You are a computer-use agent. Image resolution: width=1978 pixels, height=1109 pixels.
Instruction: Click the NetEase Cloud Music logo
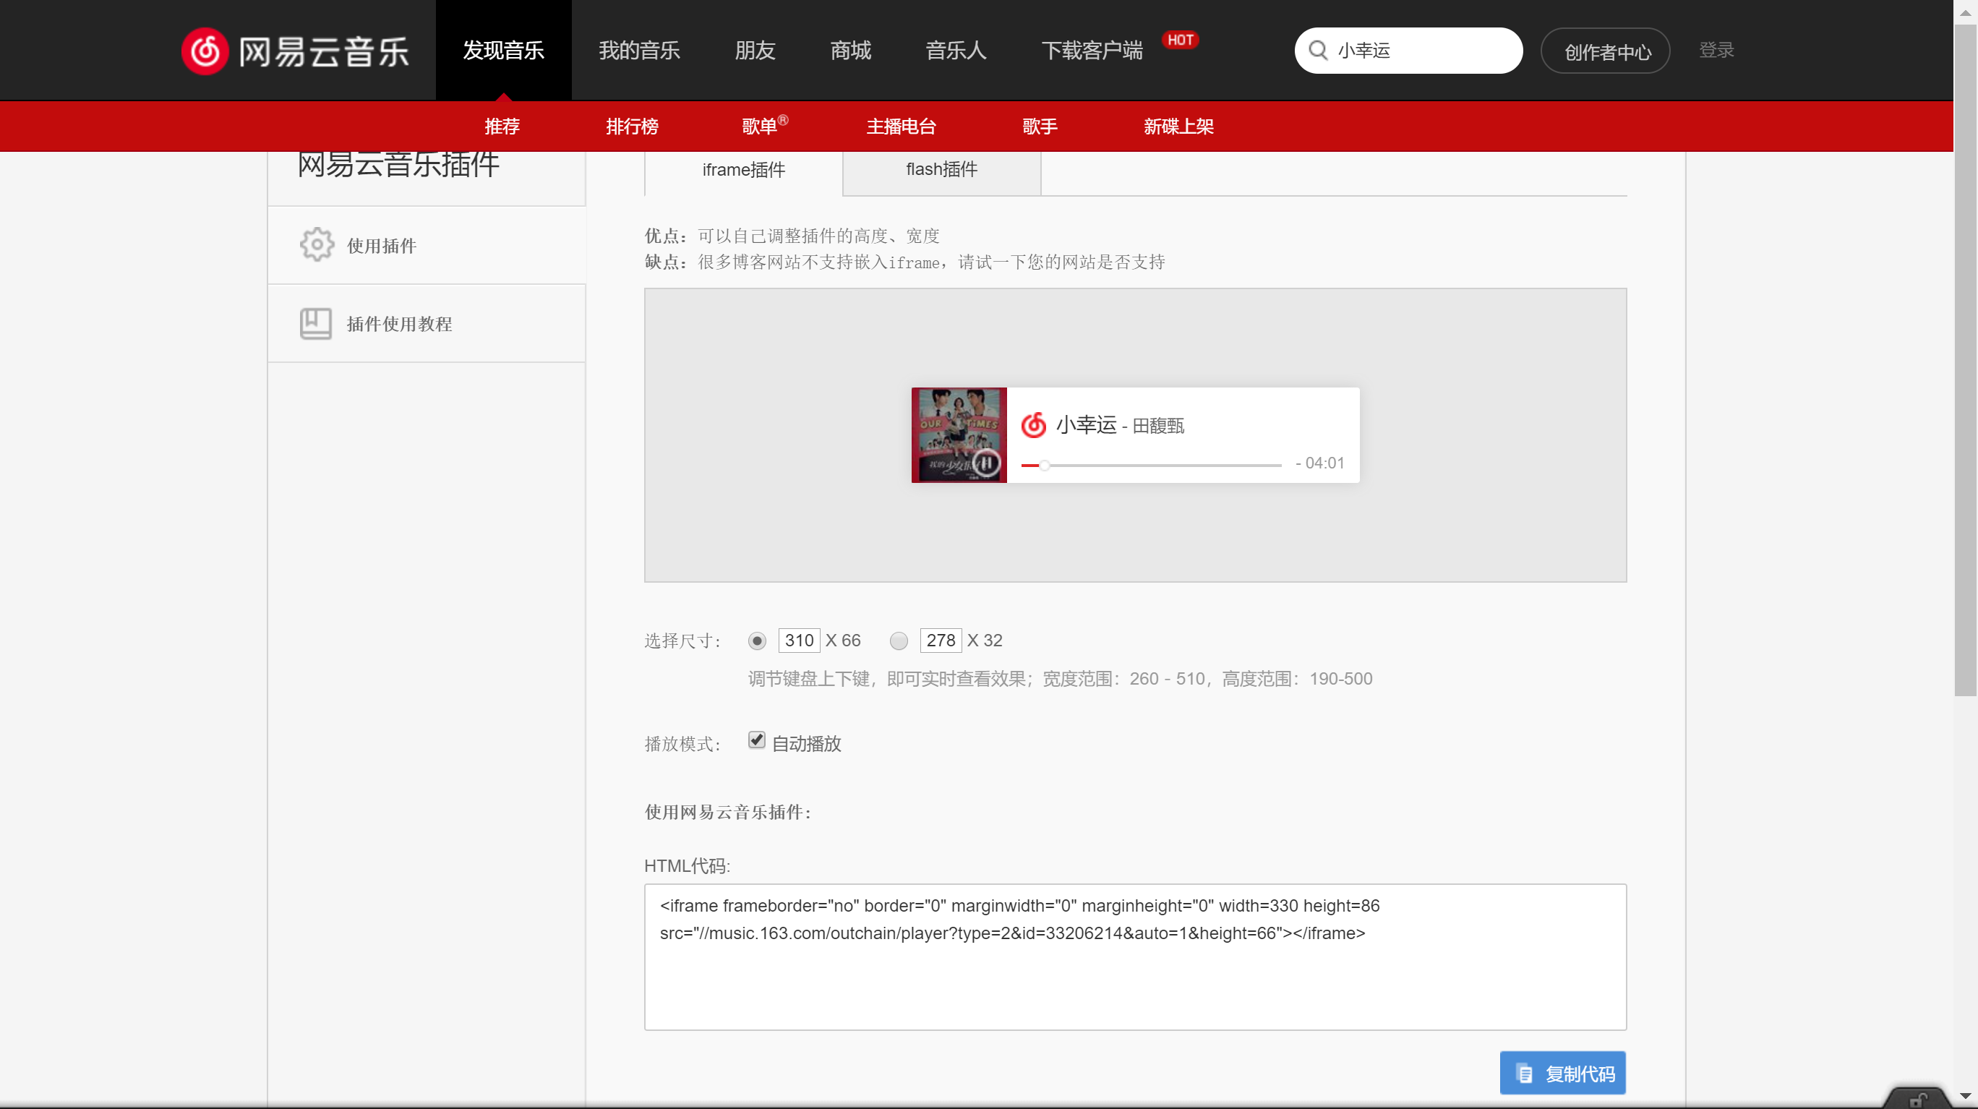click(x=296, y=51)
